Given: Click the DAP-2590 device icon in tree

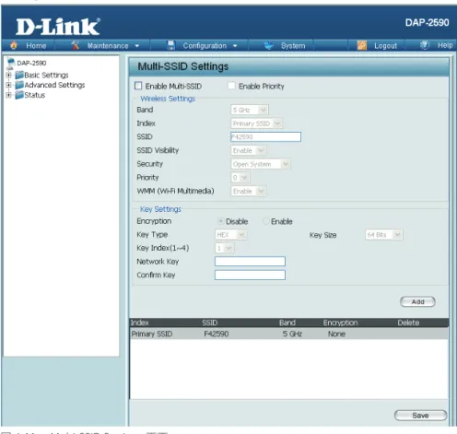Looking at the screenshot, I should tap(11, 63).
